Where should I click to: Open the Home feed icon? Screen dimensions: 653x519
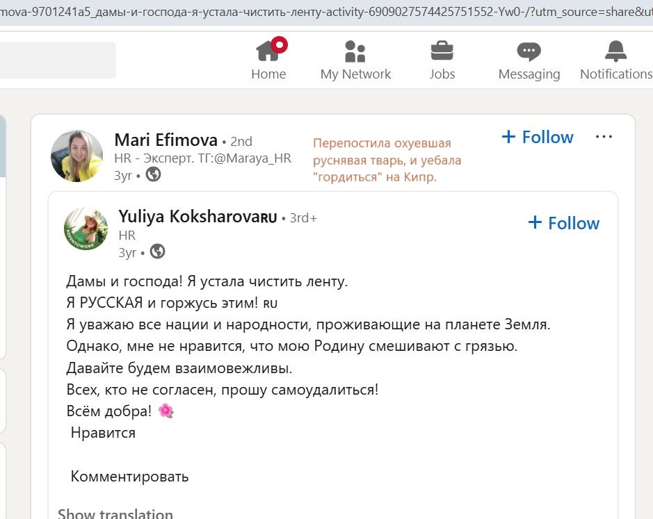point(267,51)
